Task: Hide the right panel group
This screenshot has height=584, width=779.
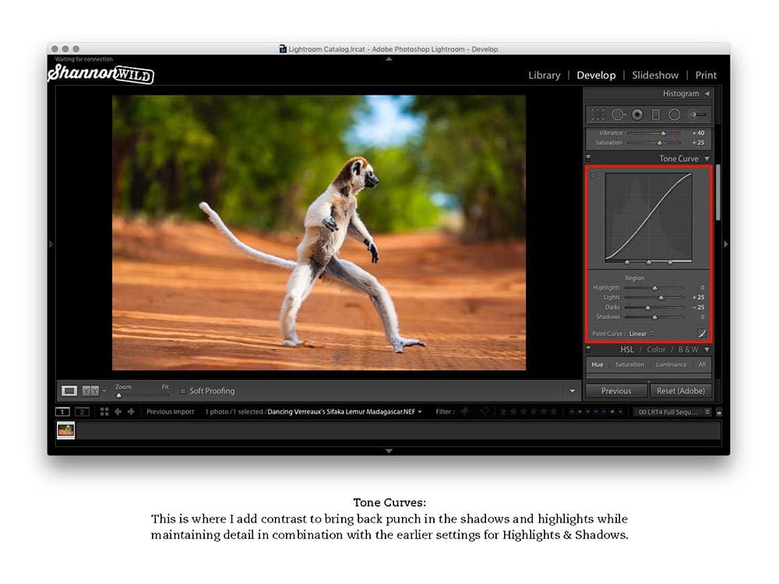Action: coord(726,244)
